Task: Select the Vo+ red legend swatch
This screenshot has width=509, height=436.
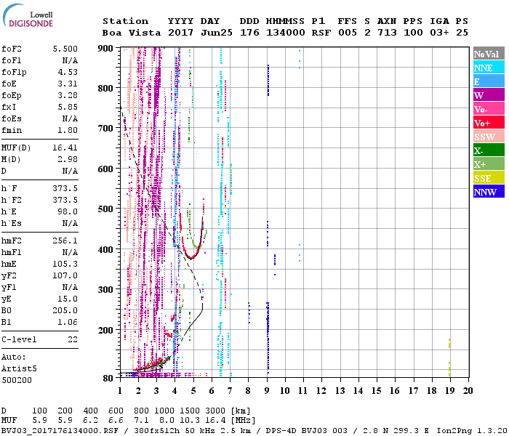Action: pos(489,123)
